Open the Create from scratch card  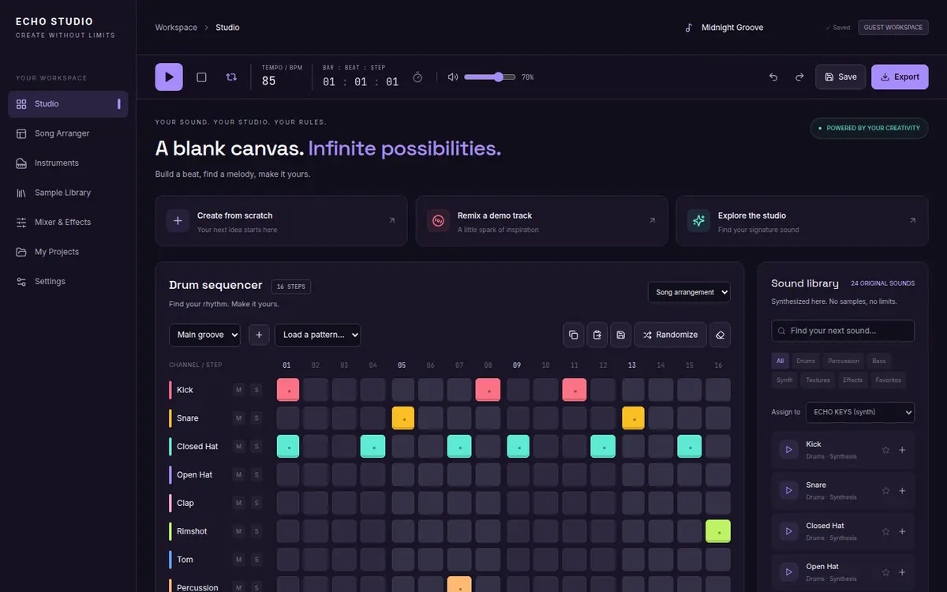pos(281,221)
